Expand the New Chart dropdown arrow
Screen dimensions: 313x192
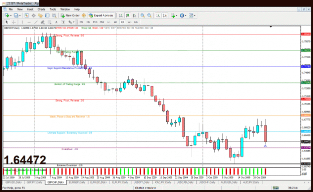[11, 15]
